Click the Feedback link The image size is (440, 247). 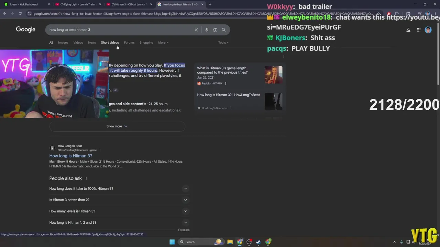tap(184, 230)
